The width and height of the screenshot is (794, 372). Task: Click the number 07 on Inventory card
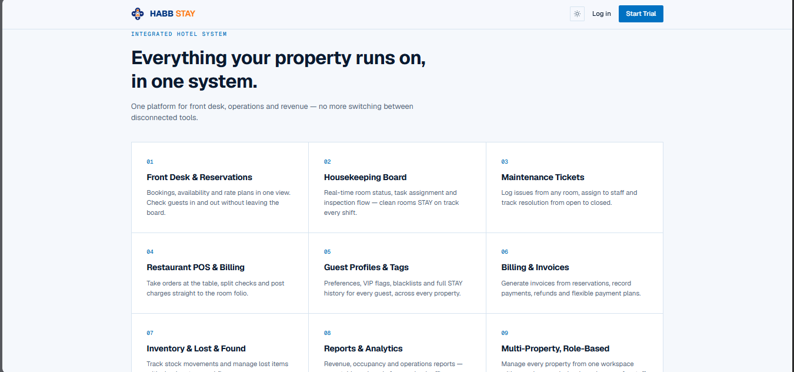(x=150, y=333)
